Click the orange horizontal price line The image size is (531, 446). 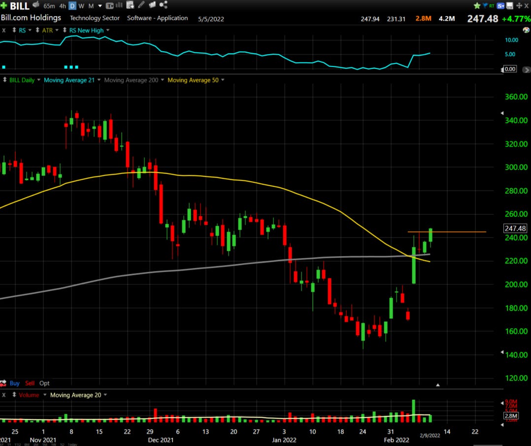(x=447, y=232)
